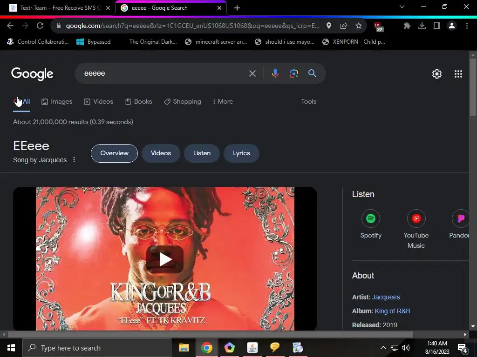
Task: Switch to Books results
Action: (139, 102)
